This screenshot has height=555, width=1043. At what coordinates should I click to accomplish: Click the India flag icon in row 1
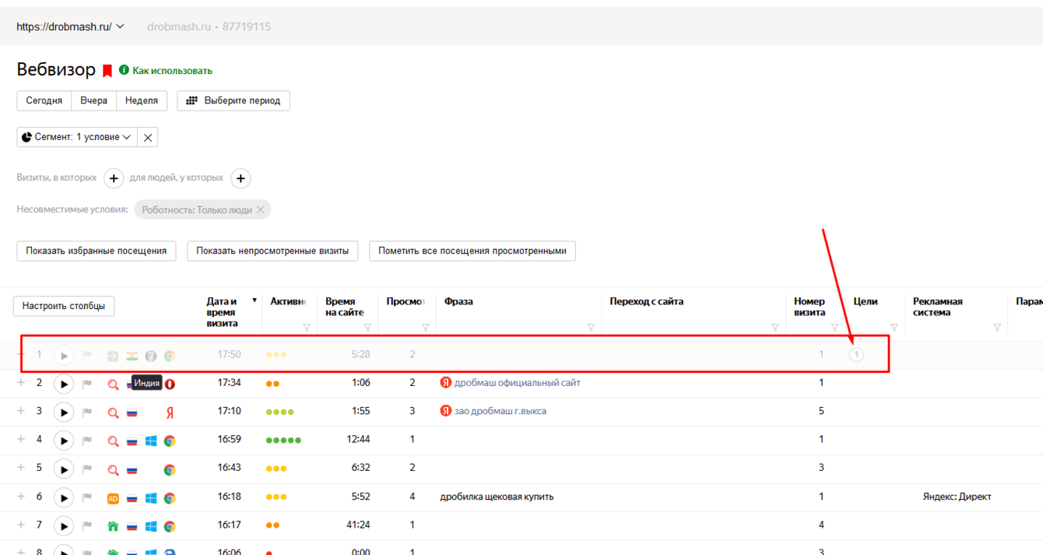pos(132,356)
